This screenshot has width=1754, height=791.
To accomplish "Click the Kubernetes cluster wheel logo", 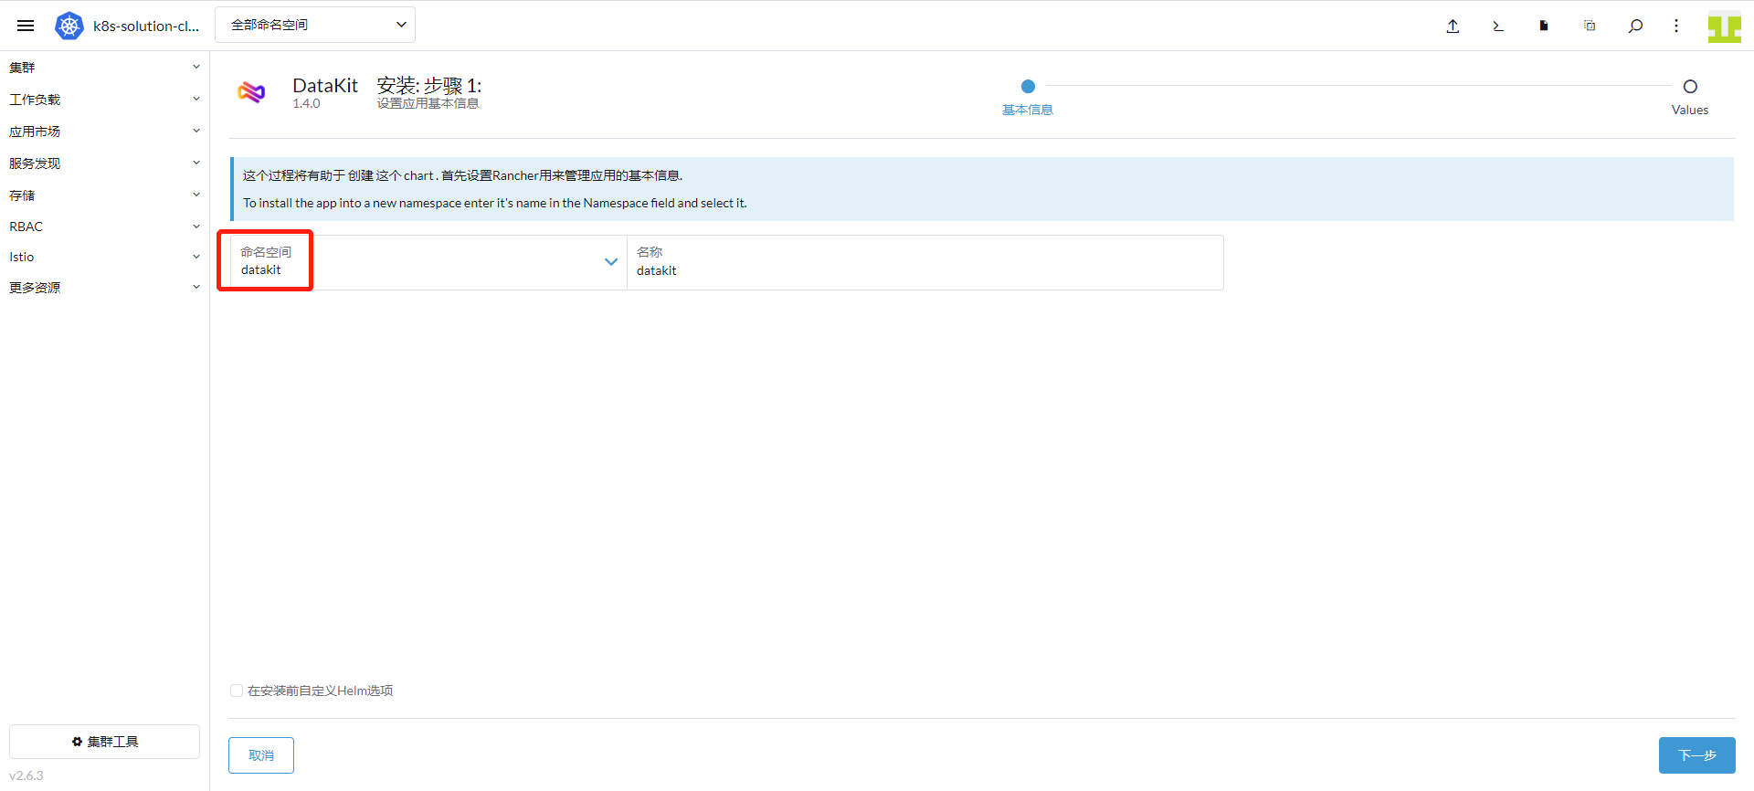I will coord(69,26).
